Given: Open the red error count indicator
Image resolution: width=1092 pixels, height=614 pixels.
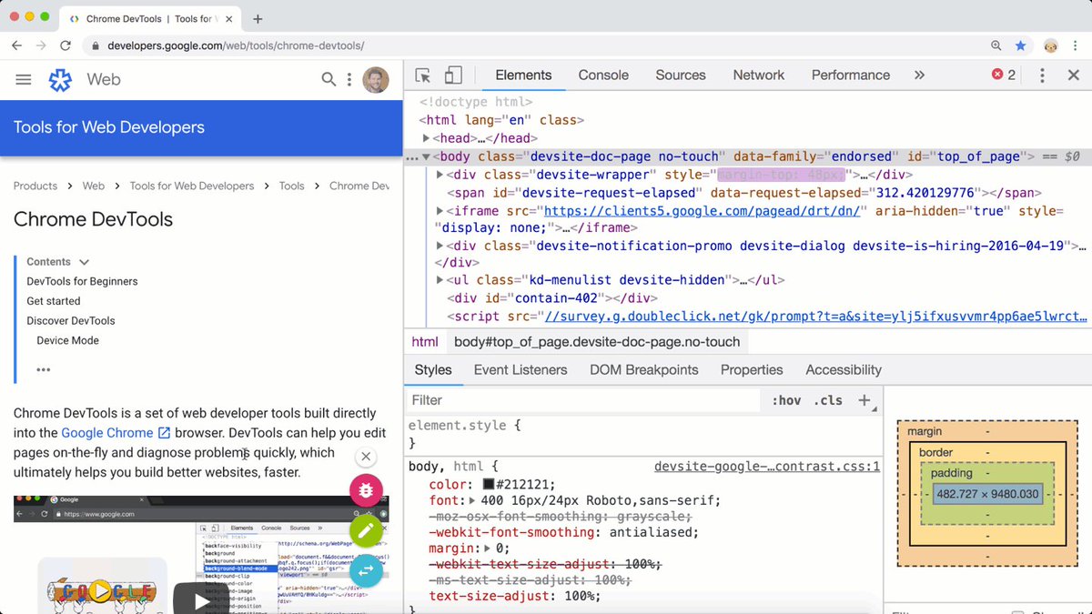Looking at the screenshot, I should [x=1004, y=75].
